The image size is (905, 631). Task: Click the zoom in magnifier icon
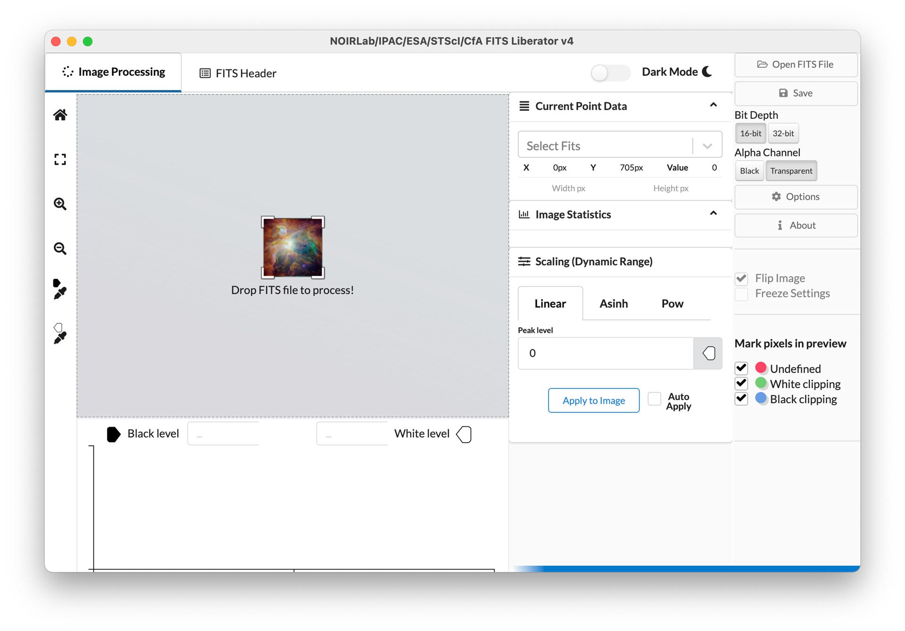pyautogui.click(x=60, y=204)
